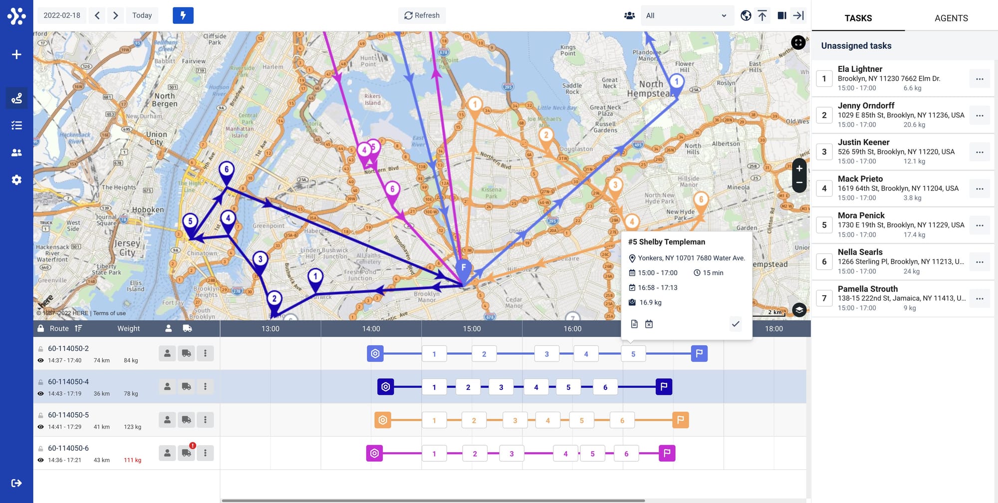Open the All team filter dropdown

687,15
